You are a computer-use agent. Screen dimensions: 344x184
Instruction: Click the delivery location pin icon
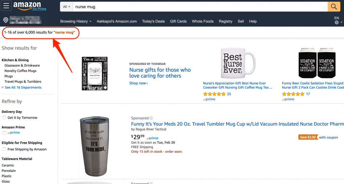(5, 20)
